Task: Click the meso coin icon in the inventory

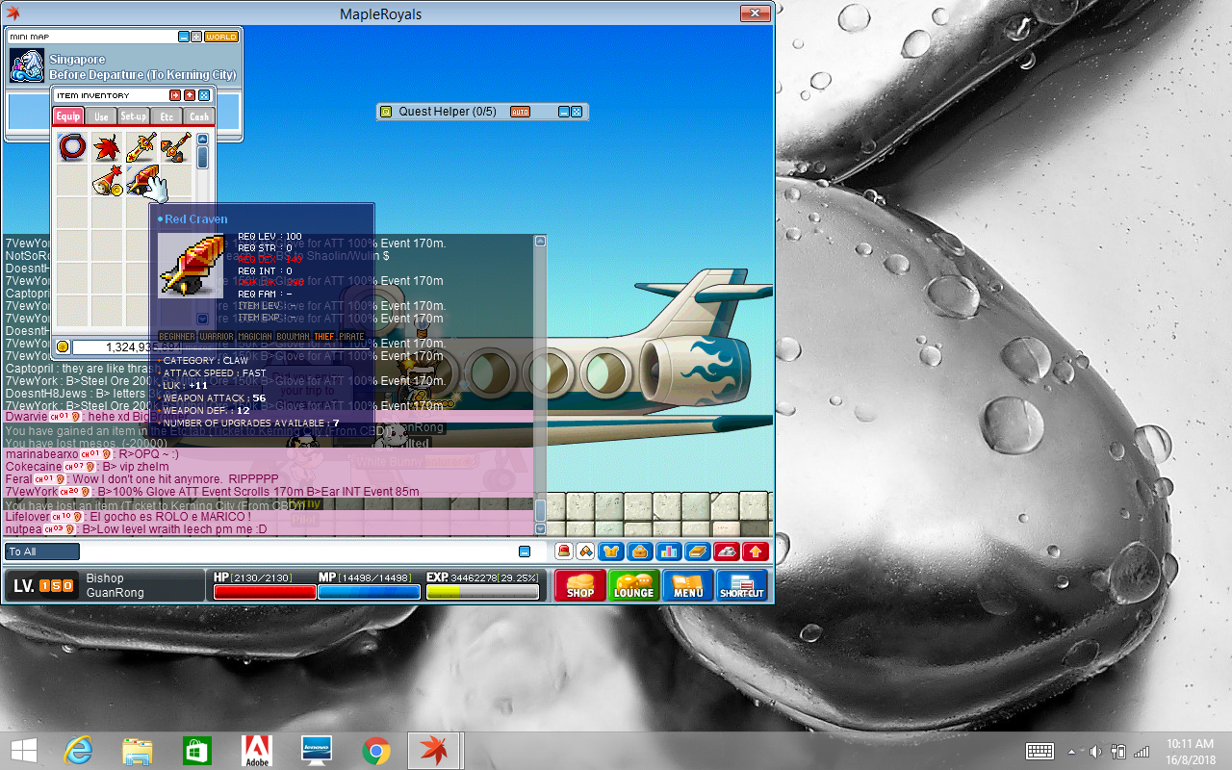Action: (x=62, y=346)
